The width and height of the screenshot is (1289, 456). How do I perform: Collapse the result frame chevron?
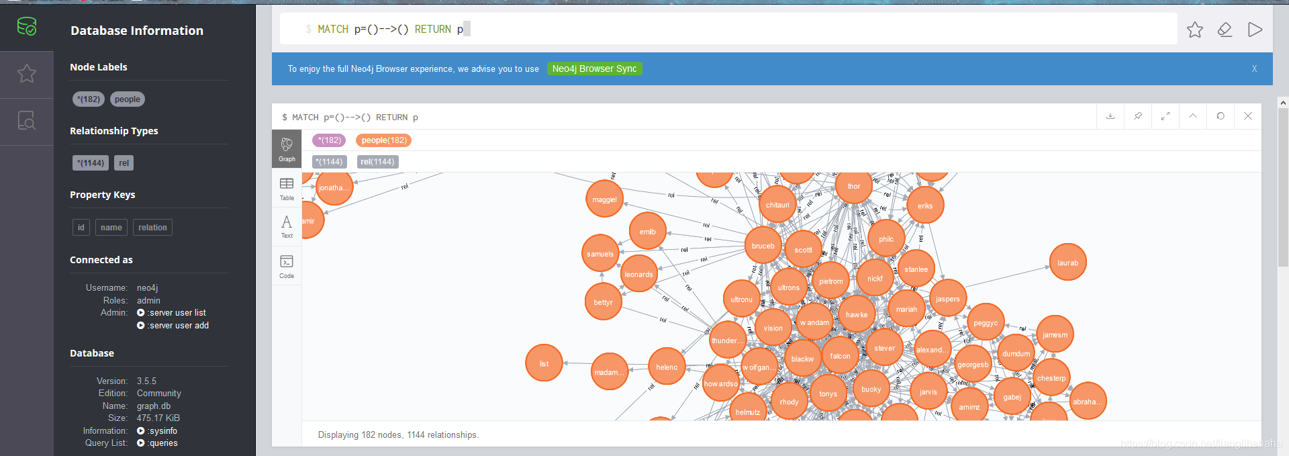coord(1193,116)
